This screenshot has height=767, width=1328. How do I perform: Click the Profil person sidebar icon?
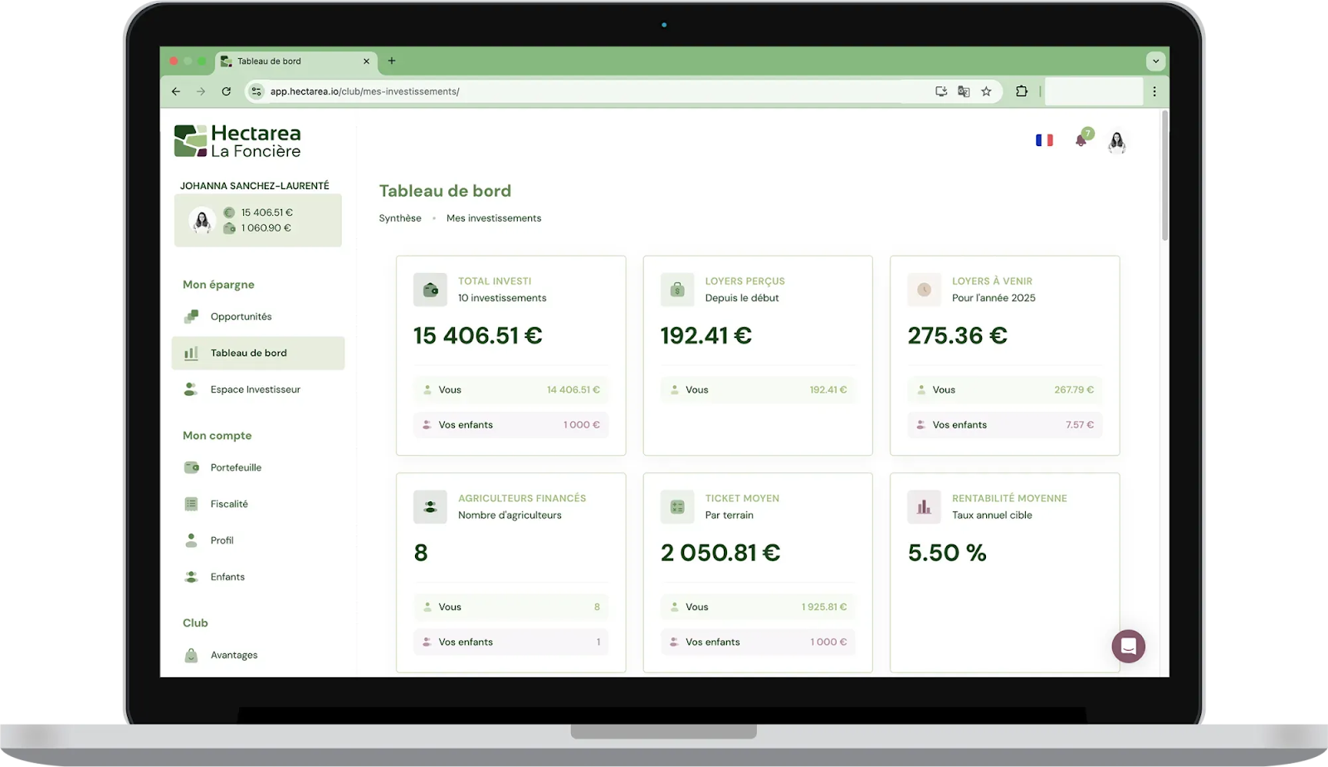(x=191, y=540)
